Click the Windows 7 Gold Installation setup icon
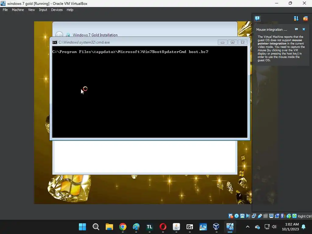This screenshot has width=312, height=234. point(68,35)
